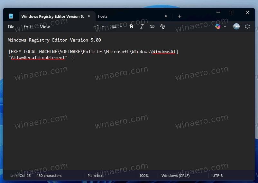Image resolution: width=258 pixels, height=183 pixels.
Task: Close the hosts tab via its unsaved dot
Action: coord(166,16)
